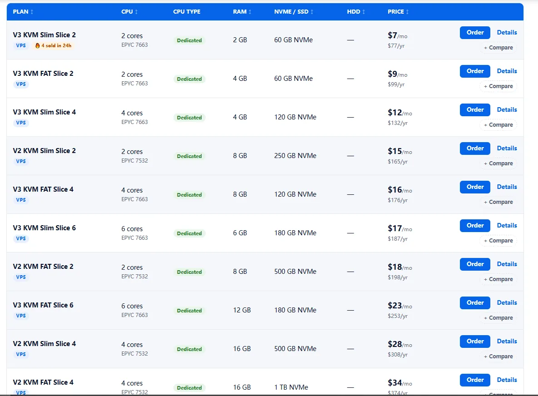Viewport: 538px width, 396px height.
Task: Click the 12 GB RAM cell
Action: 242,310
